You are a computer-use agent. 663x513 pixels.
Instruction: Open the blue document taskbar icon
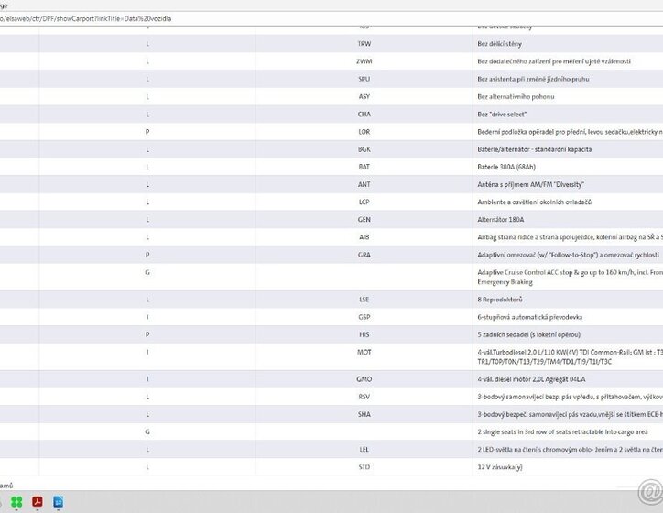coord(58,501)
